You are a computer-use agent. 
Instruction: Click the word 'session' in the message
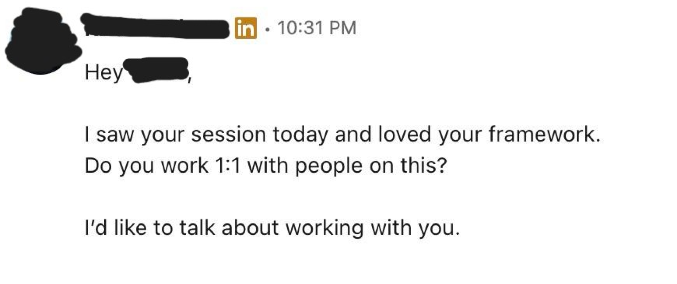point(228,135)
